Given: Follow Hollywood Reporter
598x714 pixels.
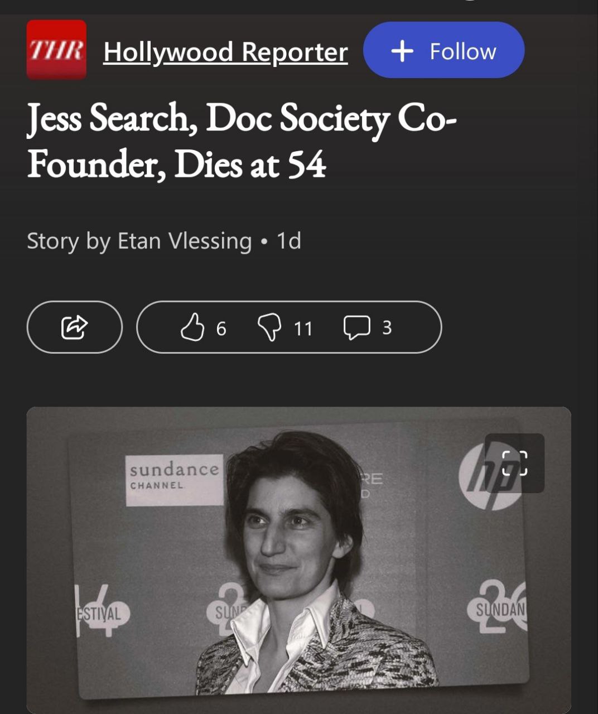Looking at the screenshot, I should (443, 50).
